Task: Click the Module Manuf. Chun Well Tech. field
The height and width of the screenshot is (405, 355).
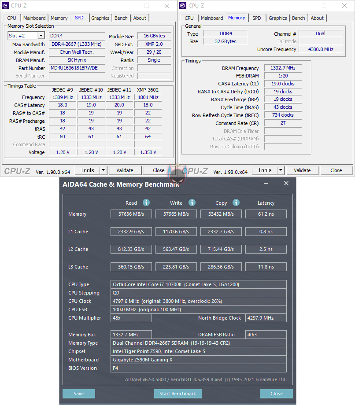Action: pyautogui.click(x=77, y=52)
